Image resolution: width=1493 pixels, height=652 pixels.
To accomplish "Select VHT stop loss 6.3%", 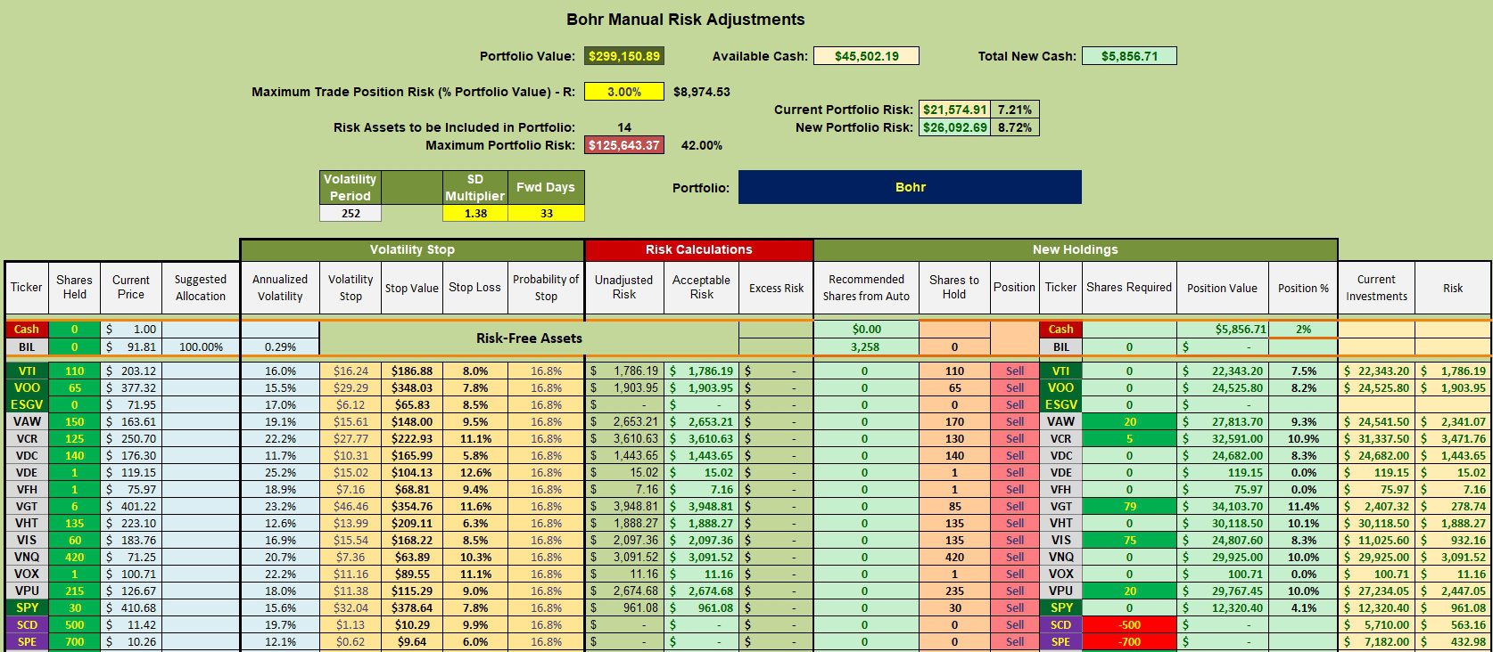I will (x=475, y=524).
